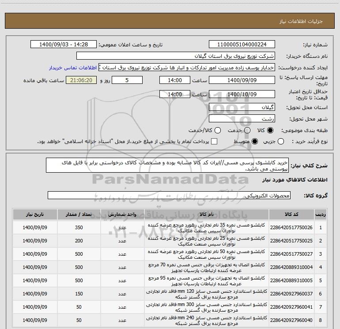Click the request creator field خدایار یوسف زاده
340x329 pixels.
(187, 68)
